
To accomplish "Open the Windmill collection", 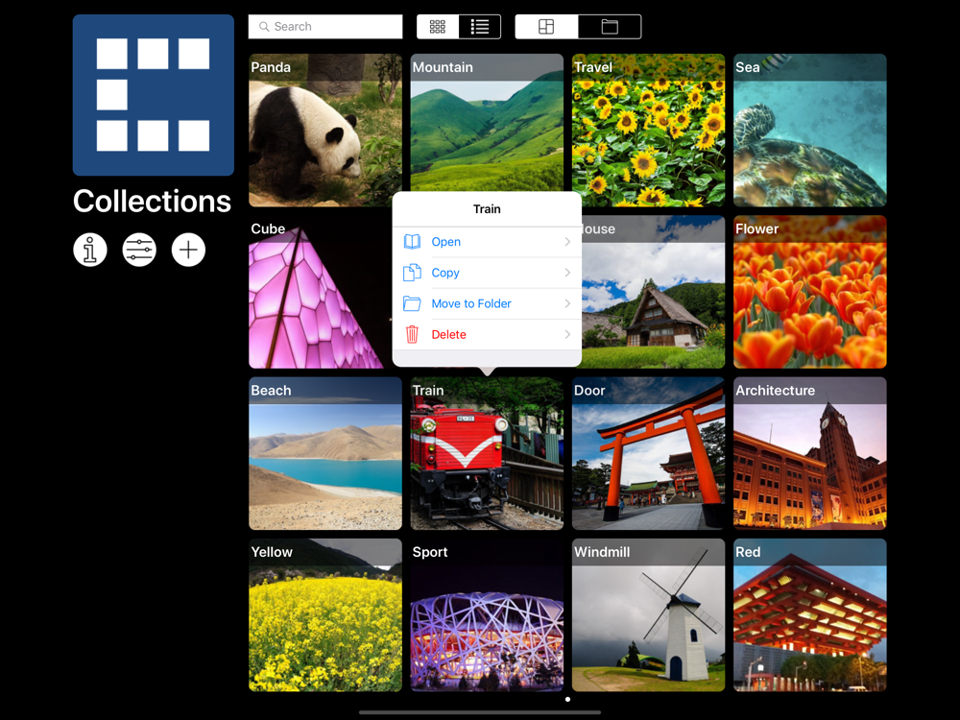I will click(x=648, y=615).
